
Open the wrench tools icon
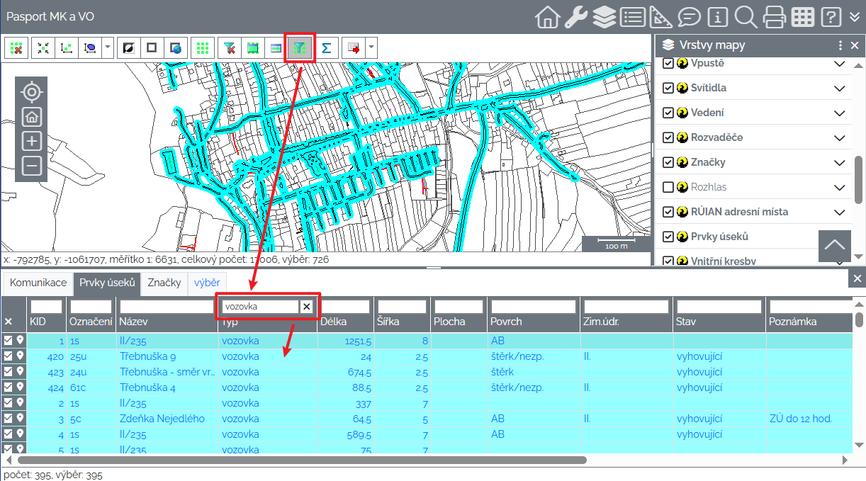[575, 17]
